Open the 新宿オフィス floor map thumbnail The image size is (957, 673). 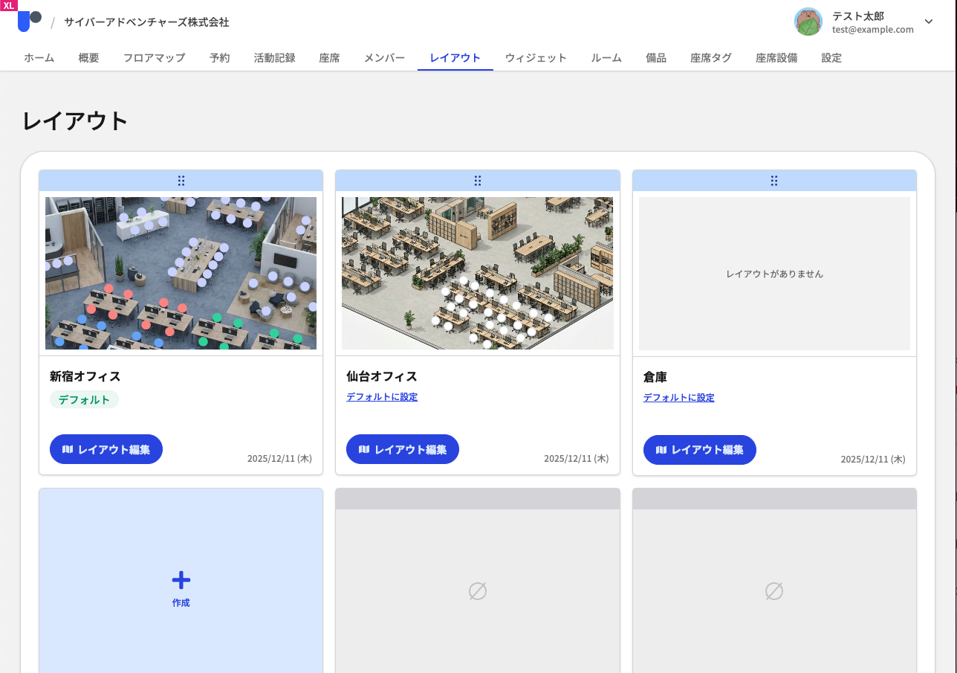(181, 273)
